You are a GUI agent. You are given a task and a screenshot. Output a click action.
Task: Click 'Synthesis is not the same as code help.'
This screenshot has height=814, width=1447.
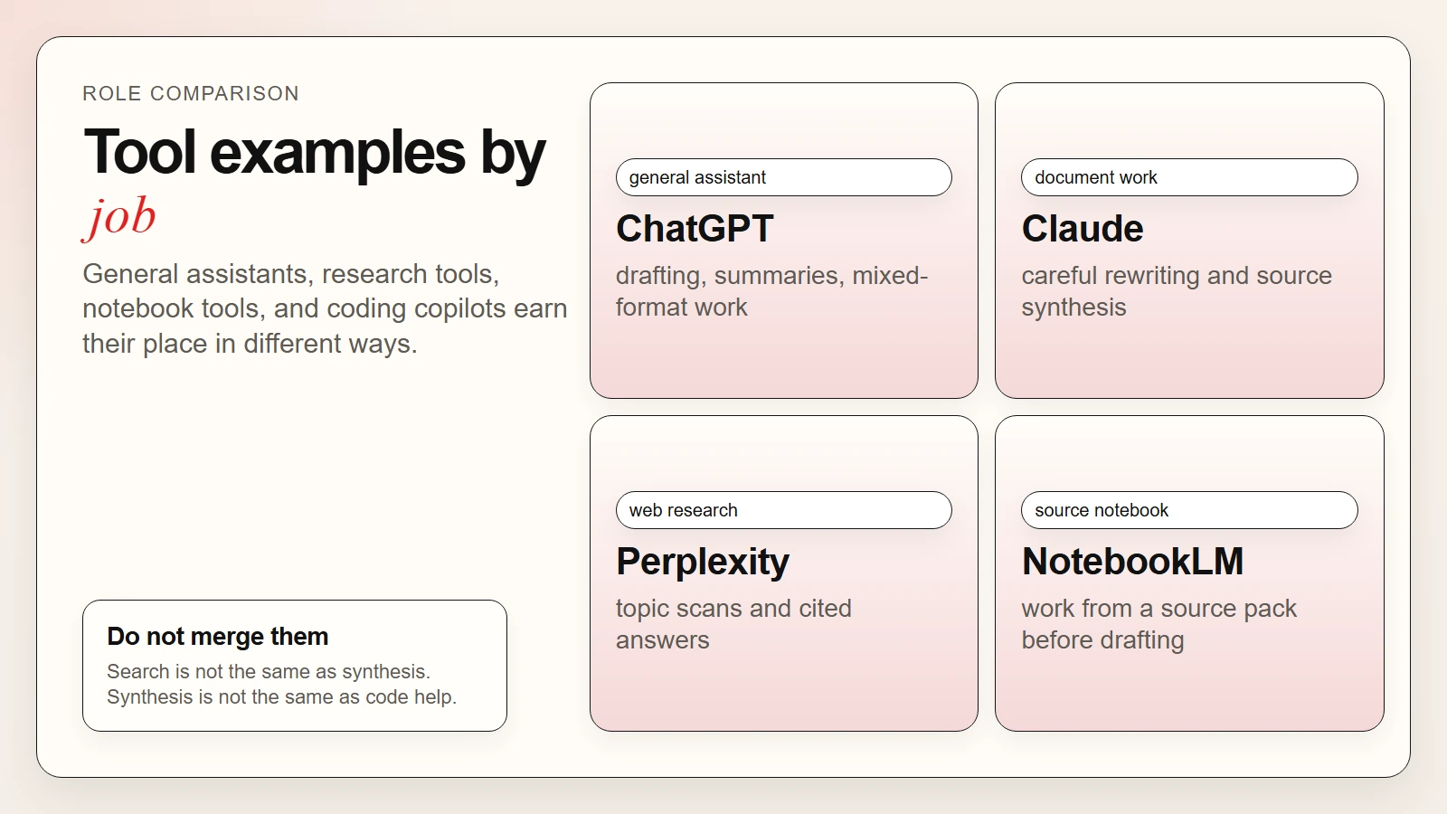pyautogui.click(x=281, y=696)
